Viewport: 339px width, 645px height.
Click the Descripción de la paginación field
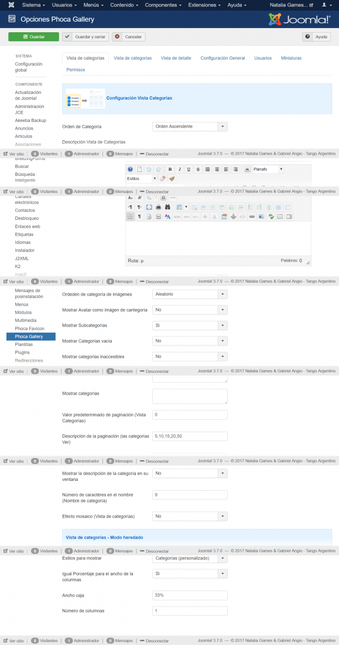(190, 436)
